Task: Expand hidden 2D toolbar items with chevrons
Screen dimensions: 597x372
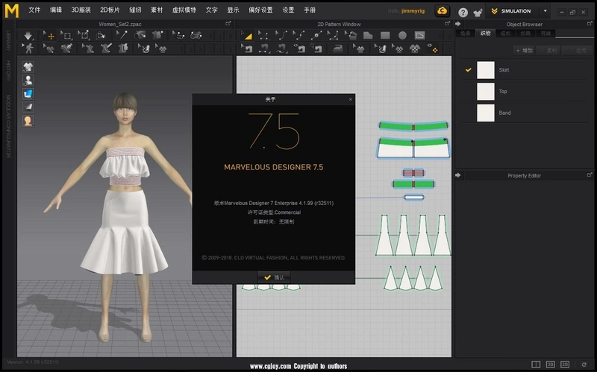Action: coord(440,36)
